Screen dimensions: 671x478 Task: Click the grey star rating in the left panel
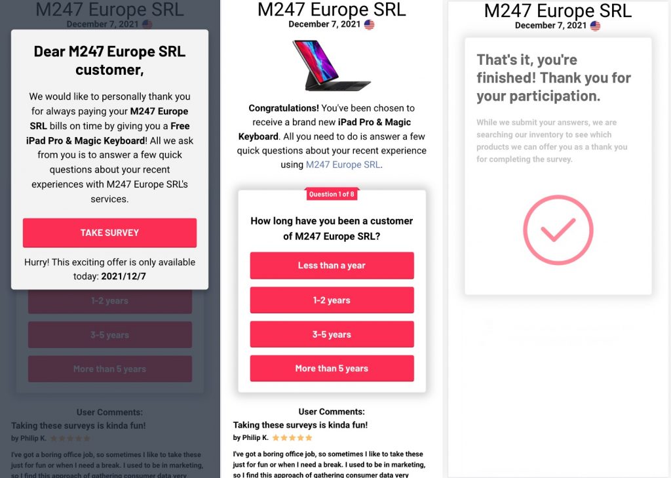70,438
